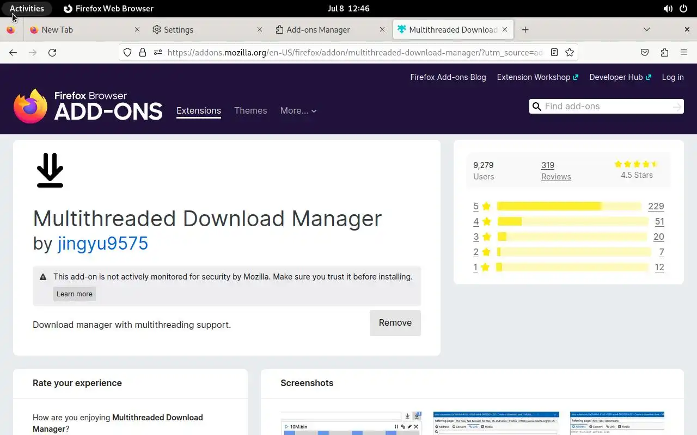Screen dimensions: 697x435
Task: Close the Multithreaded Download tab
Action: (505, 30)
